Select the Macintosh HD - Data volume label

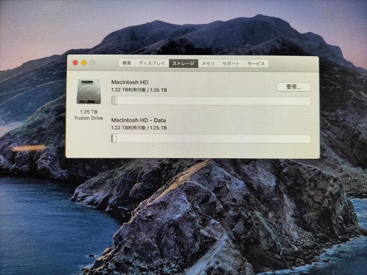139,120
